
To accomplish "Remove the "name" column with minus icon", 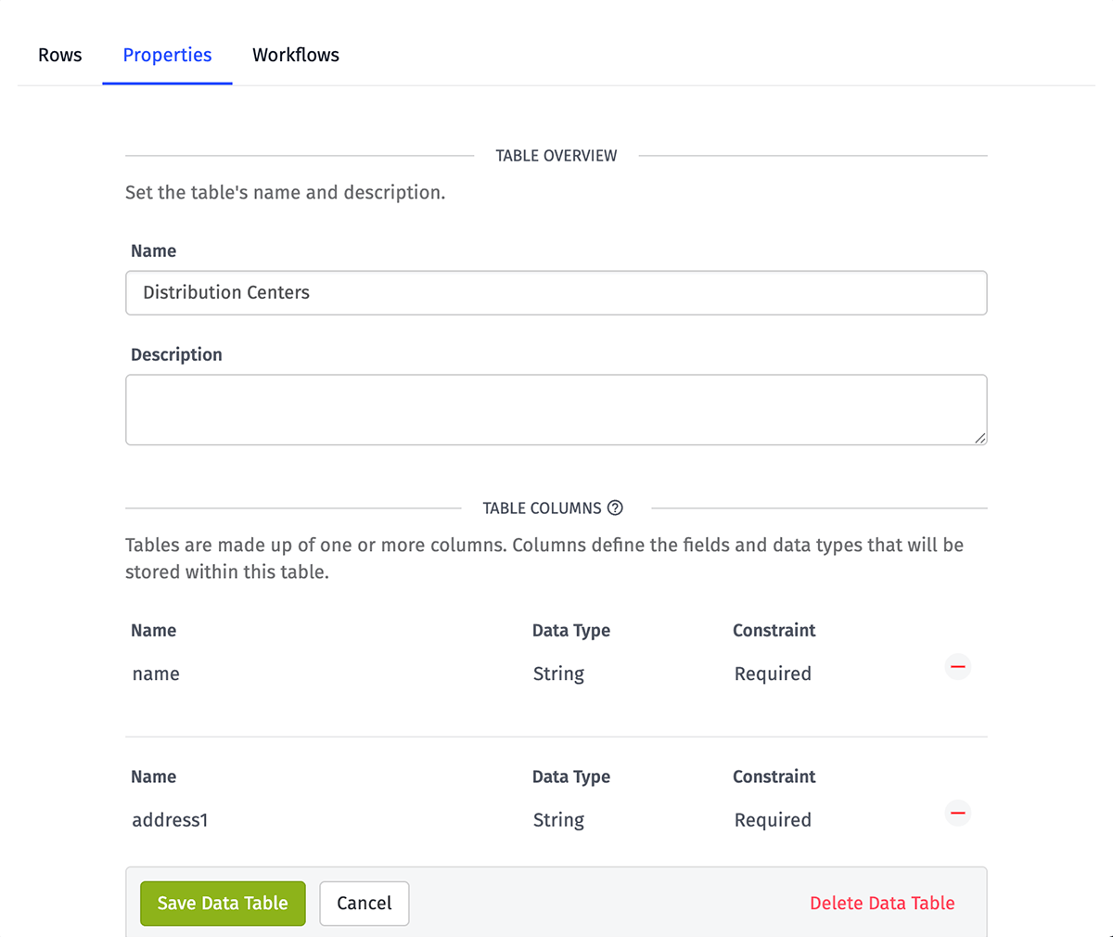I will pyautogui.click(x=958, y=667).
